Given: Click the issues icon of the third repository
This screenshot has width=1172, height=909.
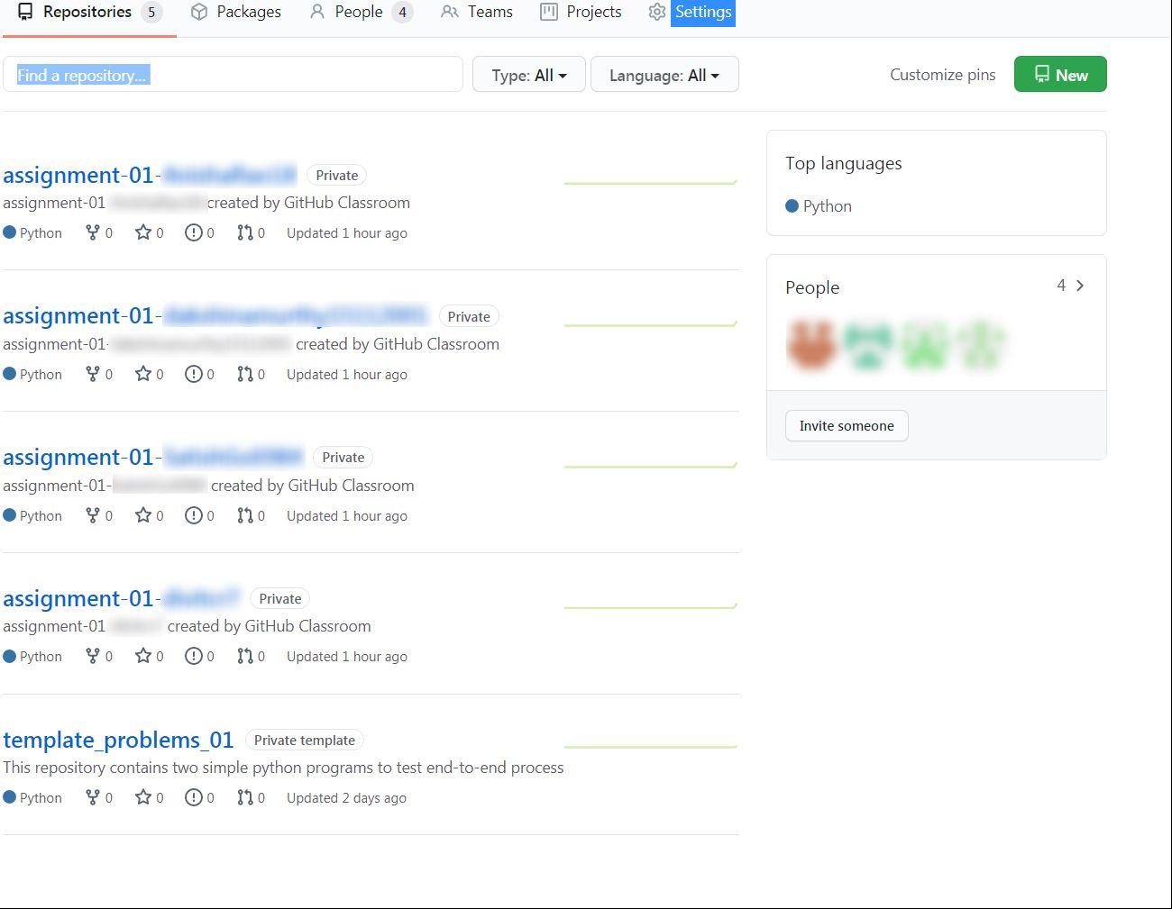Looking at the screenshot, I should click(x=194, y=515).
